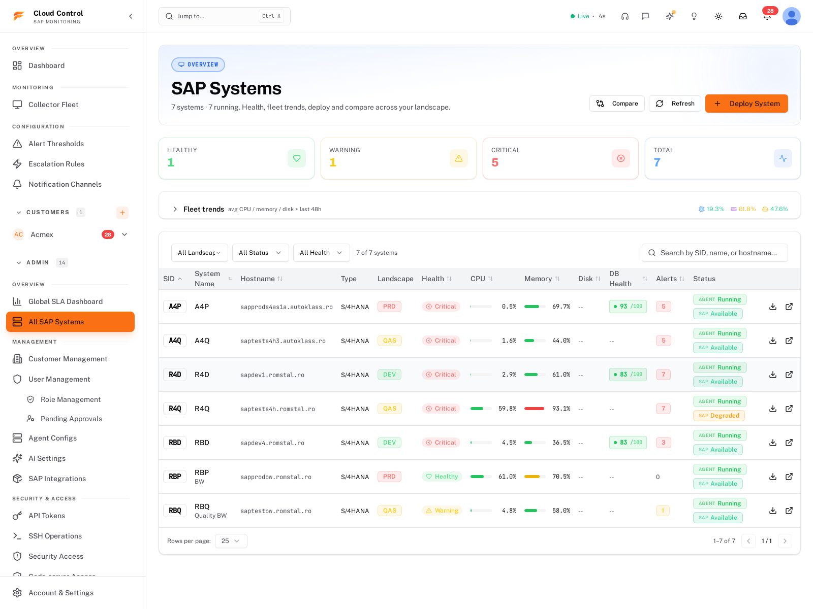This screenshot has height=609, width=813.
Task: Sort table by CPU column
Action: point(482,279)
